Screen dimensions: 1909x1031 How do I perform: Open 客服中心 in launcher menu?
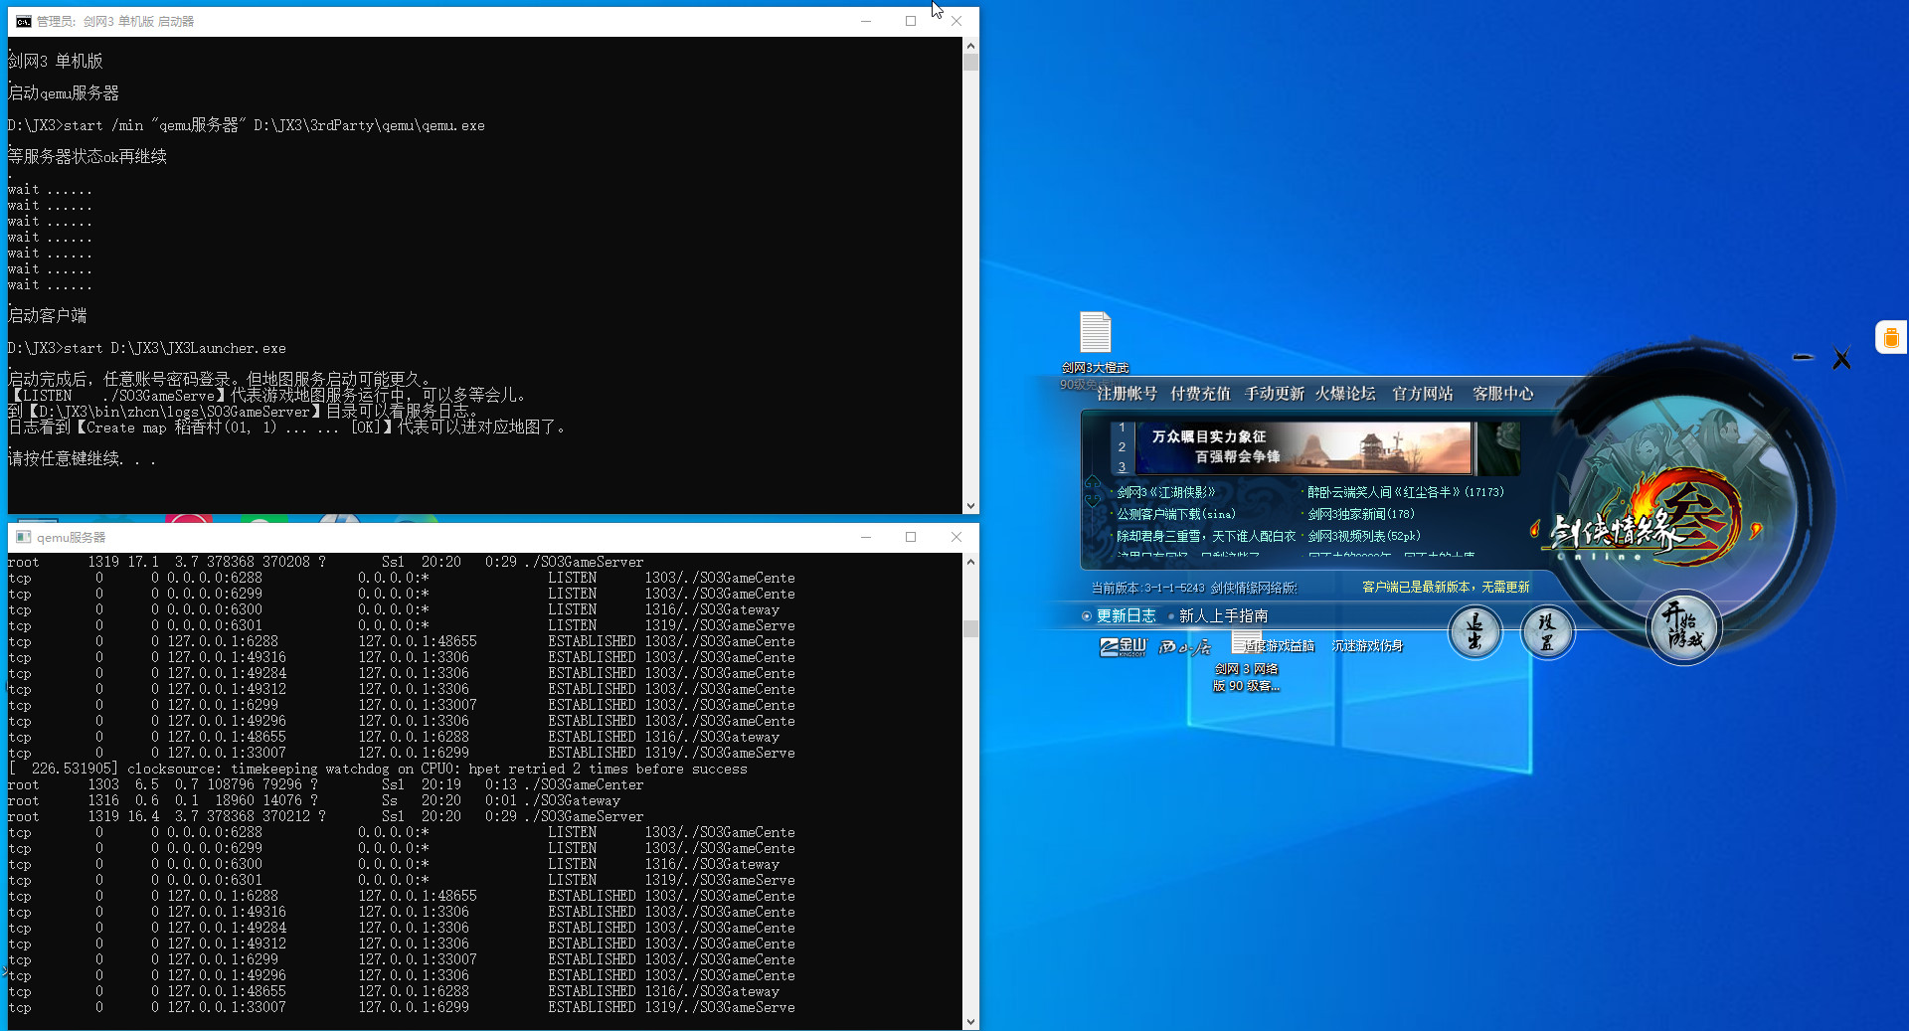coord(1502,394)
